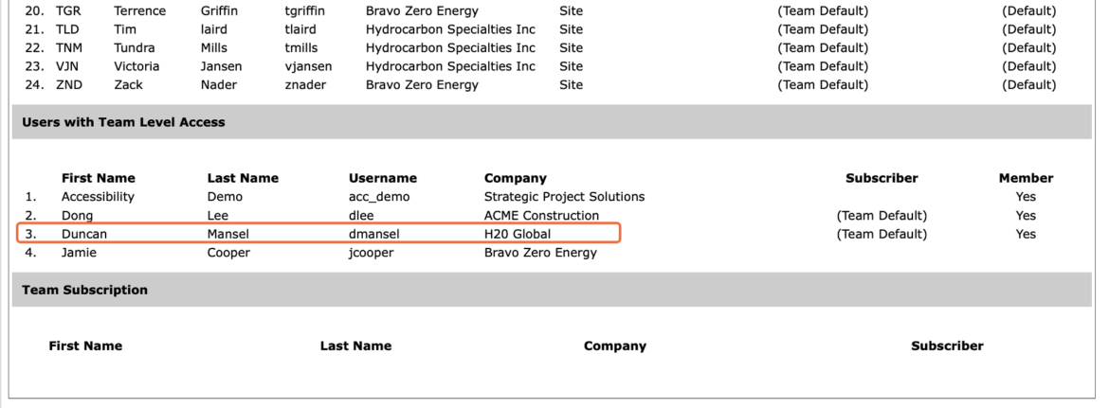Viewport: 1109px width, 408px height.
Task: Click Tim laird's username tlaird
Action: click(x=300, y=29)
